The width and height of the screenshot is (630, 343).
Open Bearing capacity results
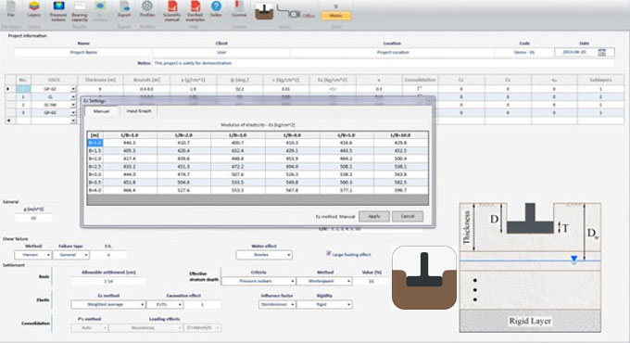[x=80, y=11]
